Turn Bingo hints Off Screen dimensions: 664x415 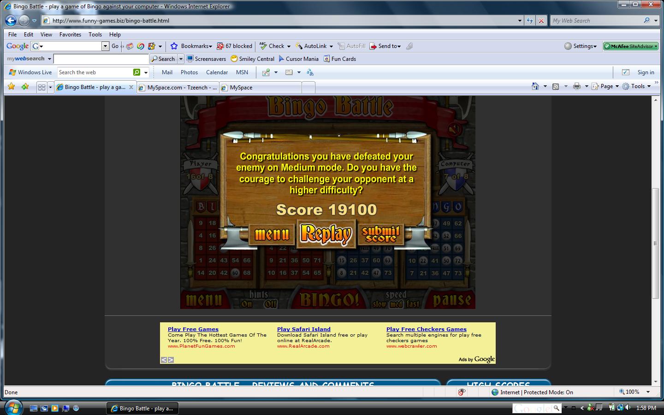coord(270,303)
